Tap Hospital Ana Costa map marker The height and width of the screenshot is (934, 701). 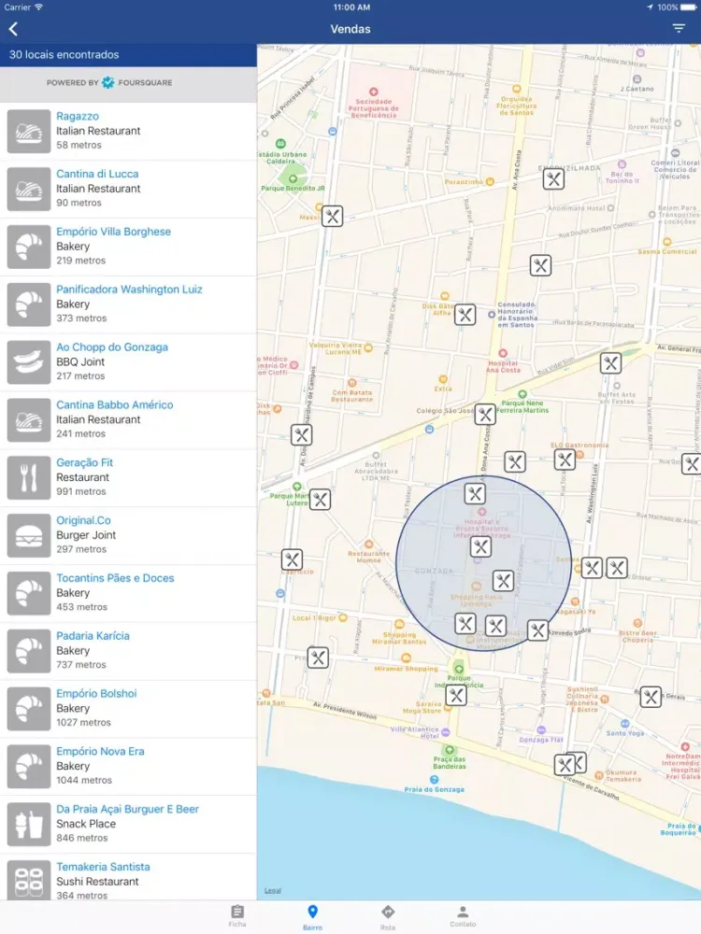pyautogui.click(x=503, y=353)
